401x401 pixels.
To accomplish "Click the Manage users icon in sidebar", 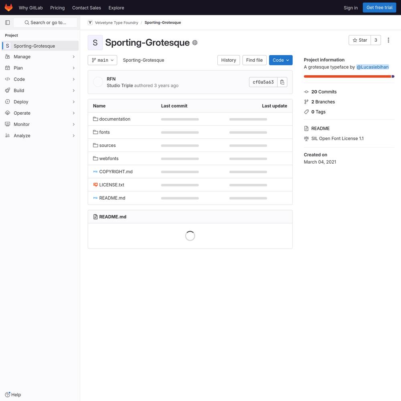I will [x=7, y=57].
